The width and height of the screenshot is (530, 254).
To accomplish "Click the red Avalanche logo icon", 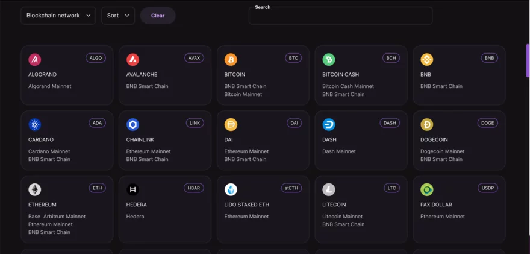I will point(133,60).
